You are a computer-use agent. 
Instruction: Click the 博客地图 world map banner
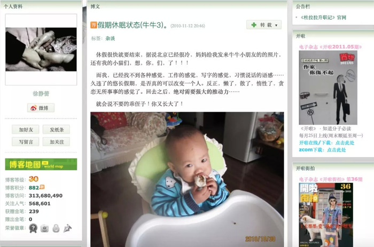[41, 164]
